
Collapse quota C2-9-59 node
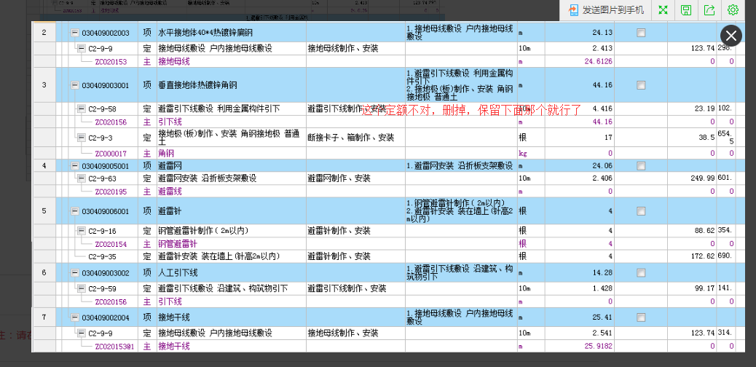pos(82,289)
